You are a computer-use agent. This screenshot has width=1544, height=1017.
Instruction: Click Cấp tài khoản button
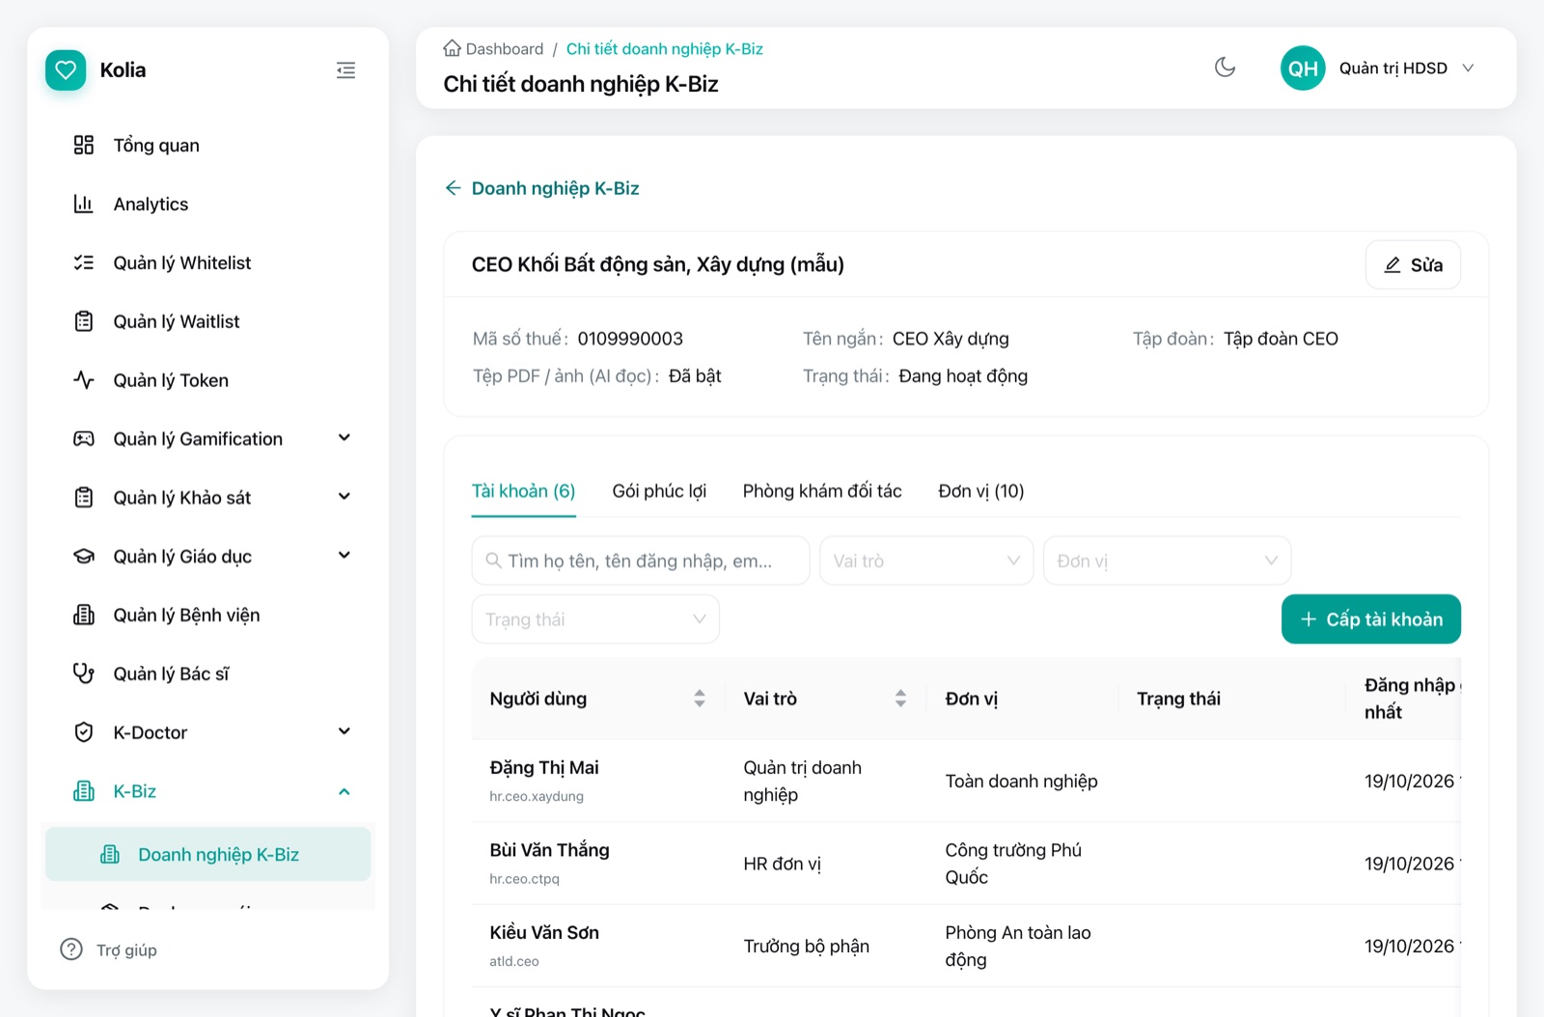pos(1371,619)
